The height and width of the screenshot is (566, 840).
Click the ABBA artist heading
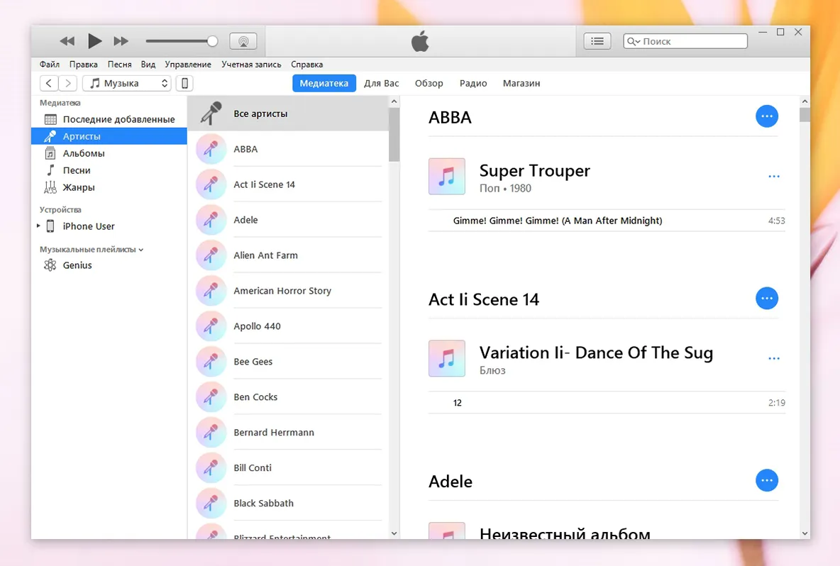pos(450,117)
